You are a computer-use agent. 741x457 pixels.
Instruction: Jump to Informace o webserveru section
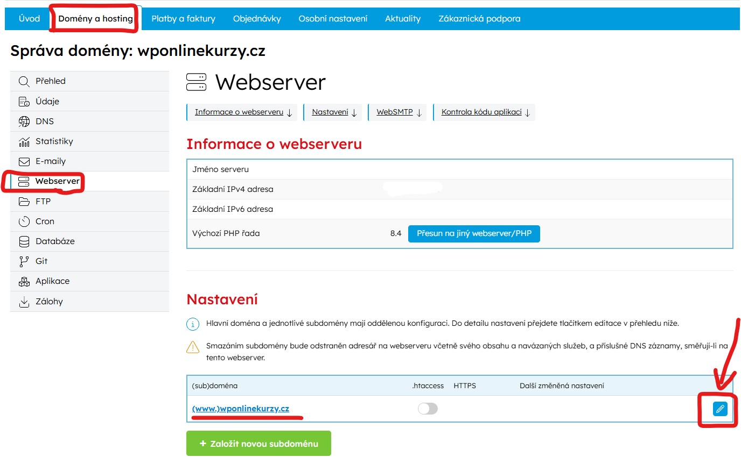[x=243, y=112]
